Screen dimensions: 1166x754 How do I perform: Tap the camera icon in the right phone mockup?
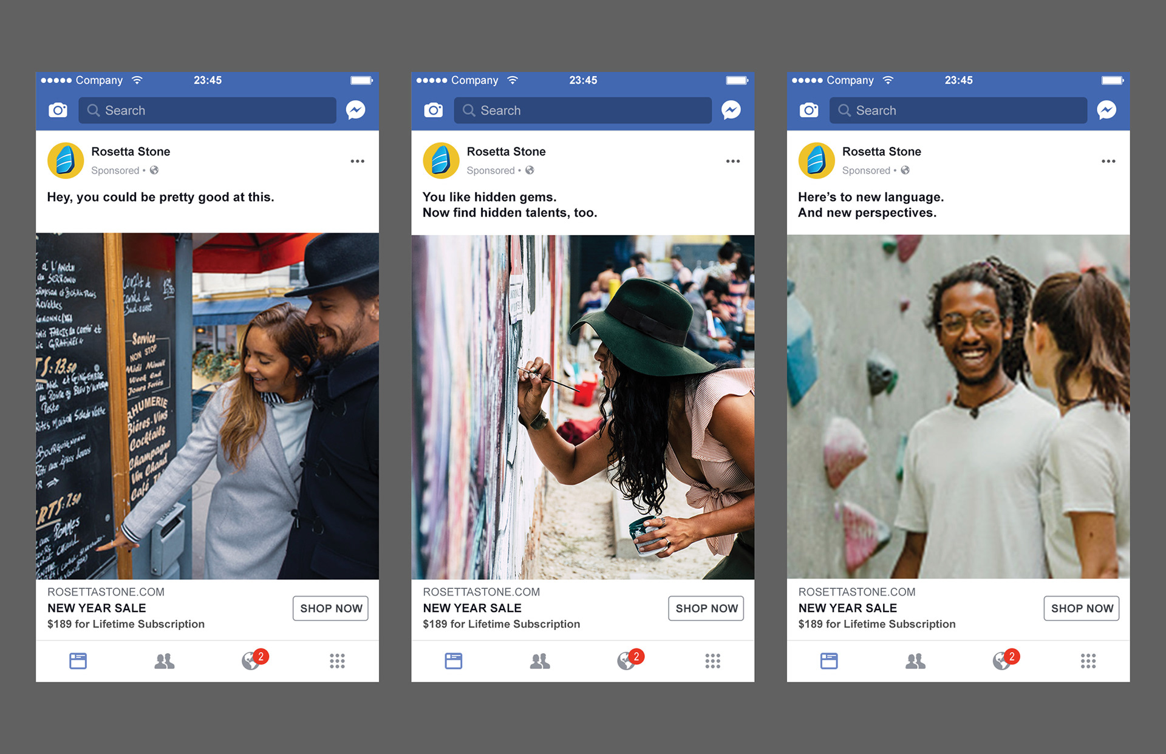tap(809, 110)
